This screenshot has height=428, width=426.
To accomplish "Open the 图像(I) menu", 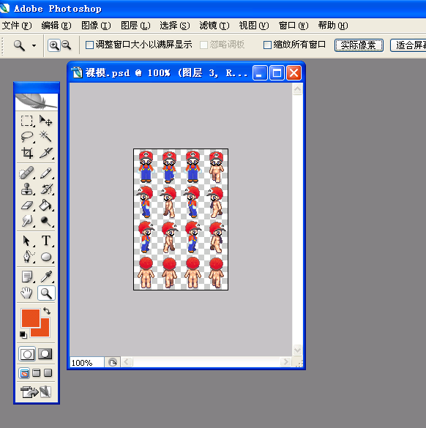I will tap(96, 26).
